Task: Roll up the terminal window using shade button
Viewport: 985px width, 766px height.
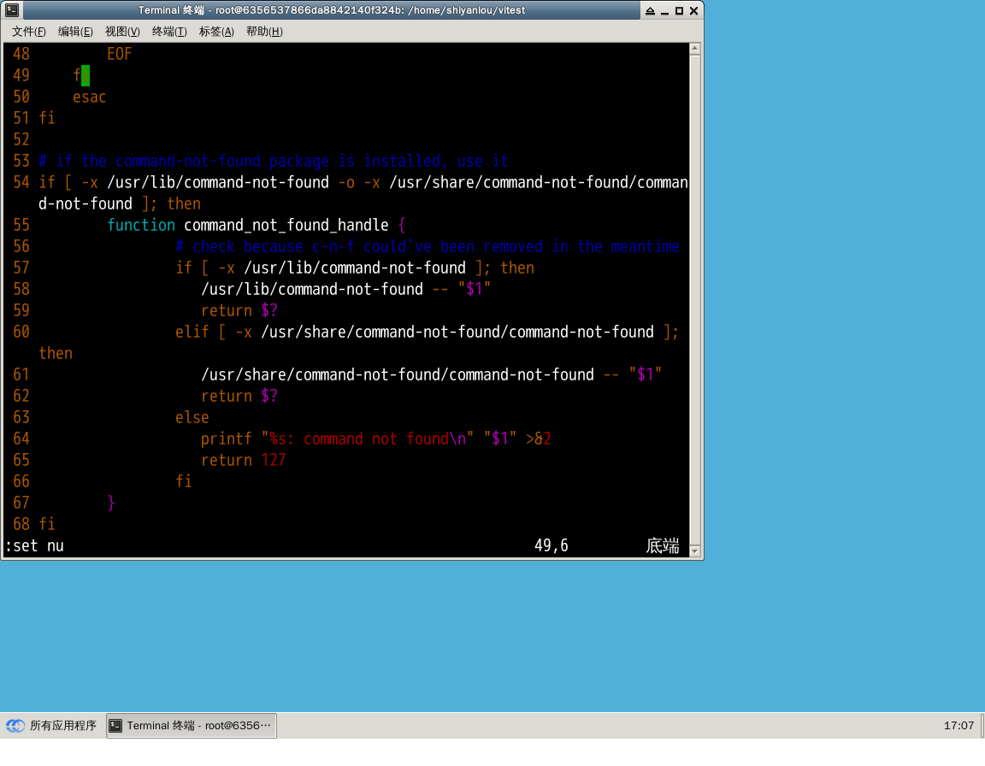Action: tap(650, 10)
